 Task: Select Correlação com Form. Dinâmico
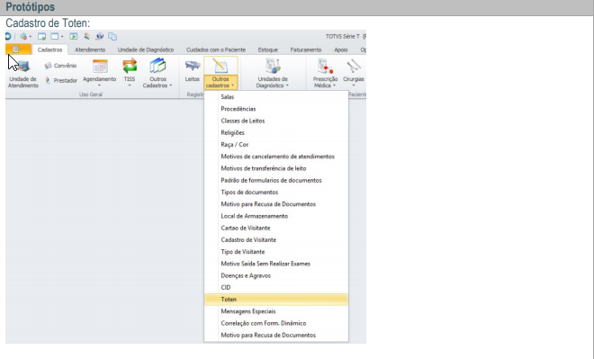pos(276,323)
